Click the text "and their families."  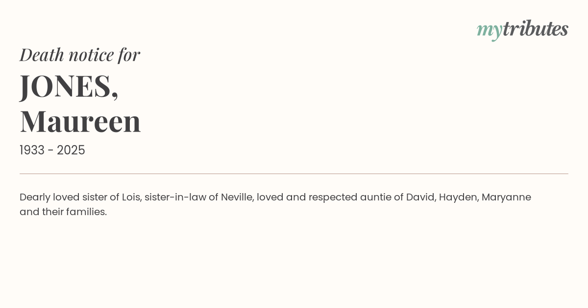[x=63, y=212]
